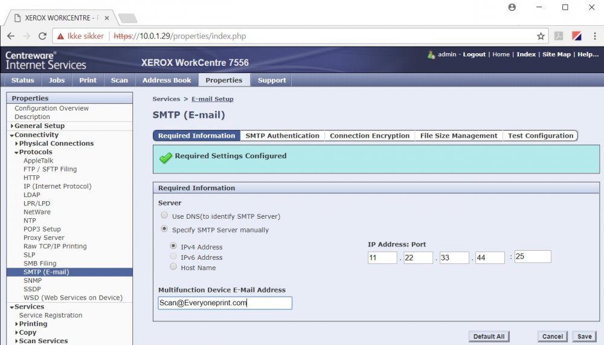The height and width of the screenshot is (345, 604).
Task: Click the admin user icon
Action: click(431, 54)
